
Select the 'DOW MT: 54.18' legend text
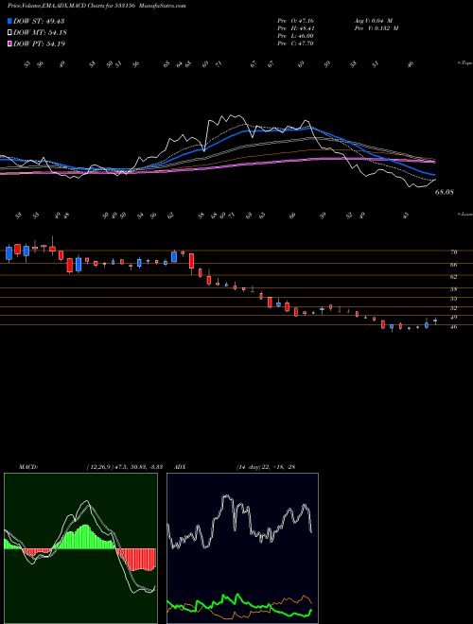[40, 33]
